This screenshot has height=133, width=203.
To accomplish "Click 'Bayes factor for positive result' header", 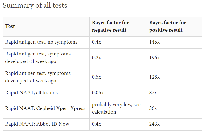I will click(x=168, y=26).
